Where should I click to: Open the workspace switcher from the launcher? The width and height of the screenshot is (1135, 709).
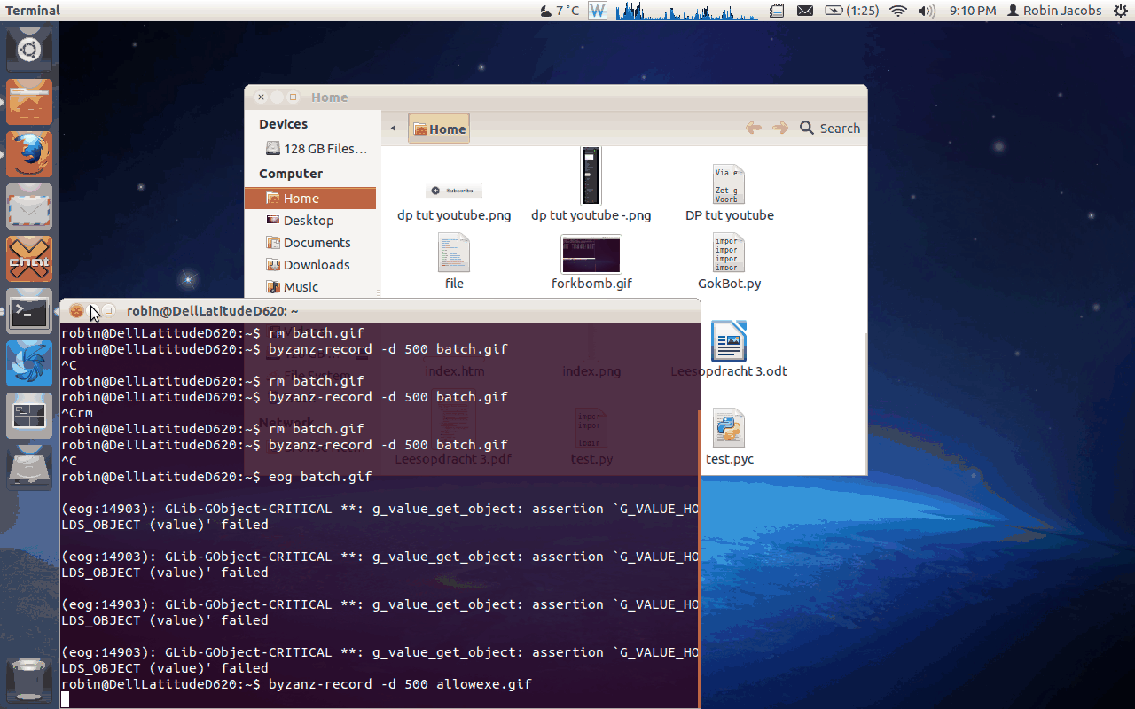[28, 415]
